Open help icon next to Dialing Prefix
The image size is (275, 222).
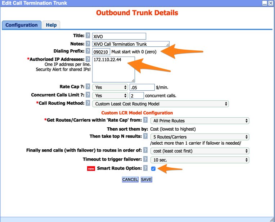(x=88, y=51)
